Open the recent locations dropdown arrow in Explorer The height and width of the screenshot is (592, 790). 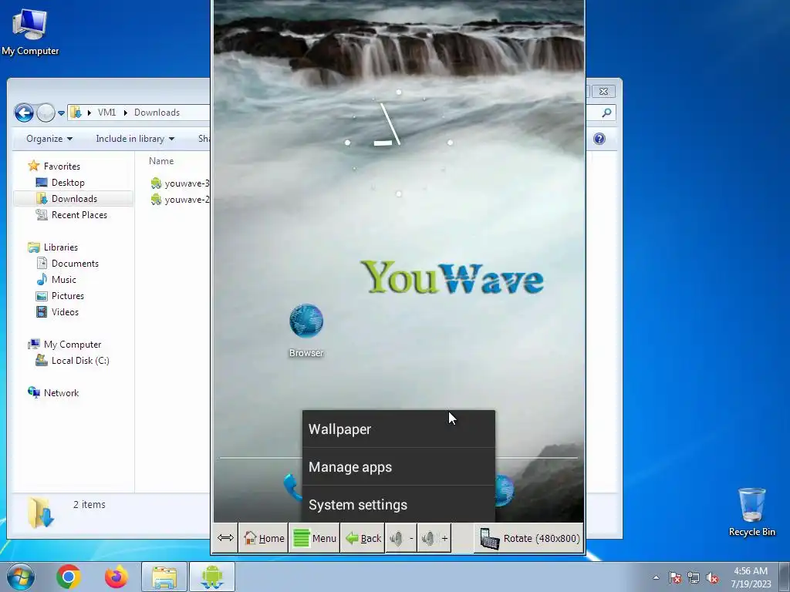pos(61,113)
